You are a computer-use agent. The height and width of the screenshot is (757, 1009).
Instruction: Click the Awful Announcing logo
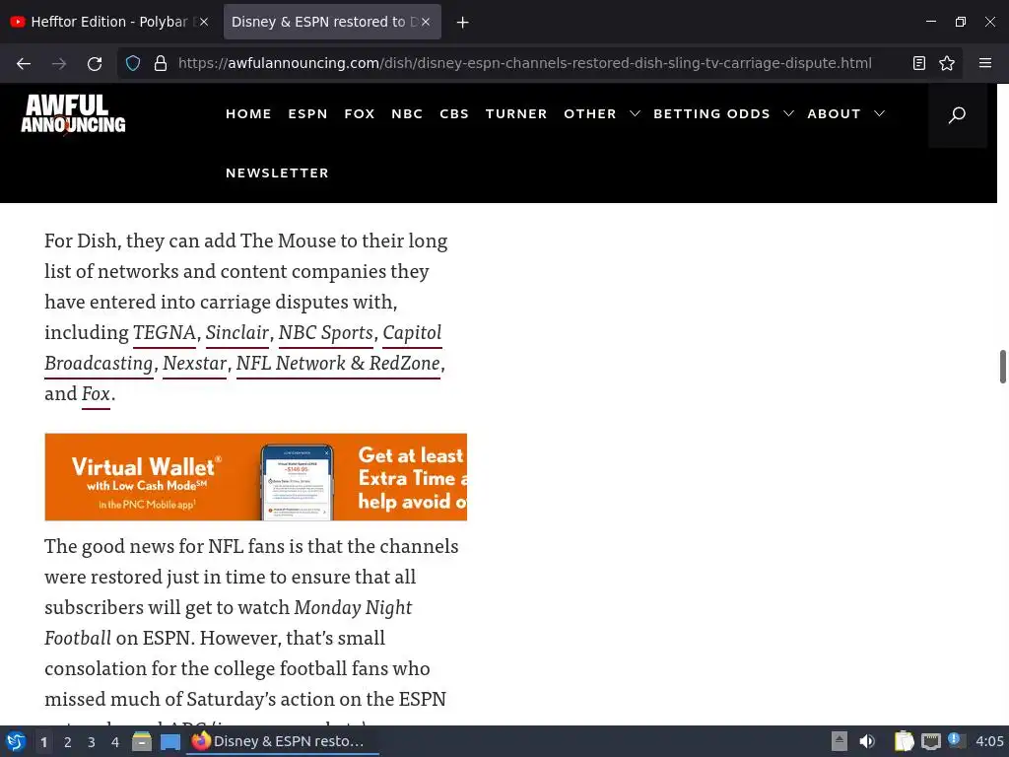click(73, 114)
